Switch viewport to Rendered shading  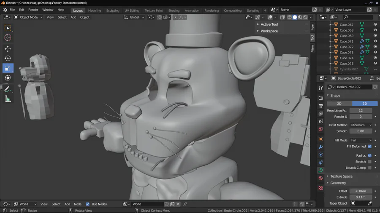pyautogui.click(x=305, y=17)
